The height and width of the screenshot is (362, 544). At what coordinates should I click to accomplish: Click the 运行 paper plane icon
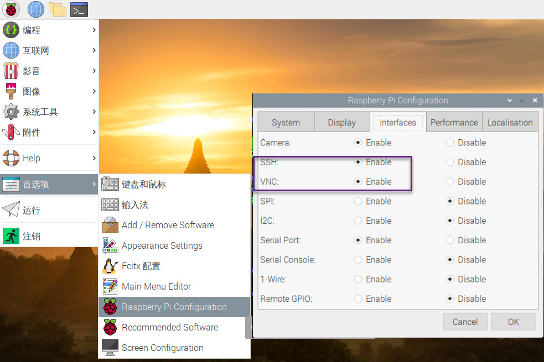(11, 209)
